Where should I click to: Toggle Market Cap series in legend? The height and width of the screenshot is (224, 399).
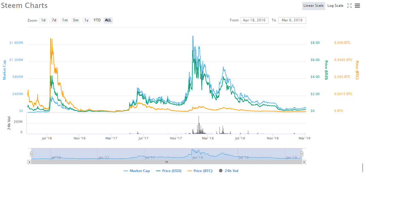[x=137, y=171]
